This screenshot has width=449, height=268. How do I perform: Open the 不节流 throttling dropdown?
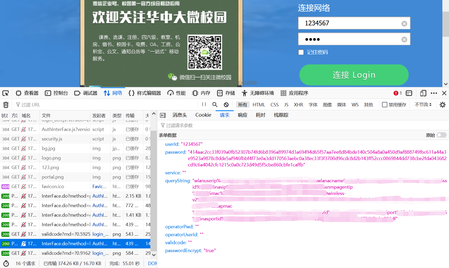pos(423,105)
